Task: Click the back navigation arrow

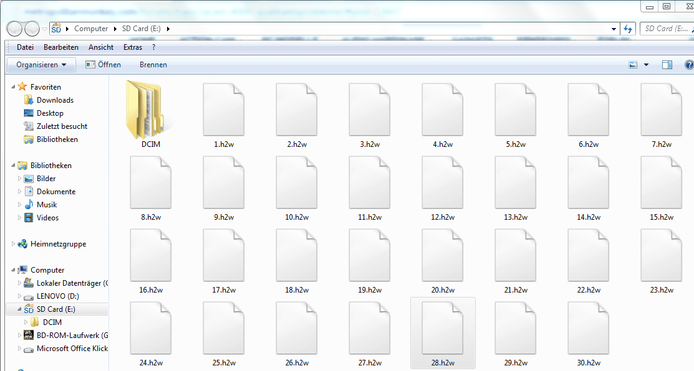Action: (x=15, y=29)
